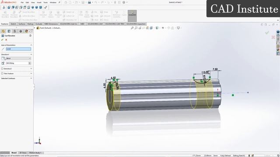Screen dimensions: 280x157
Task: Select the Motion Study 1 tab
Action: [35, 153]
